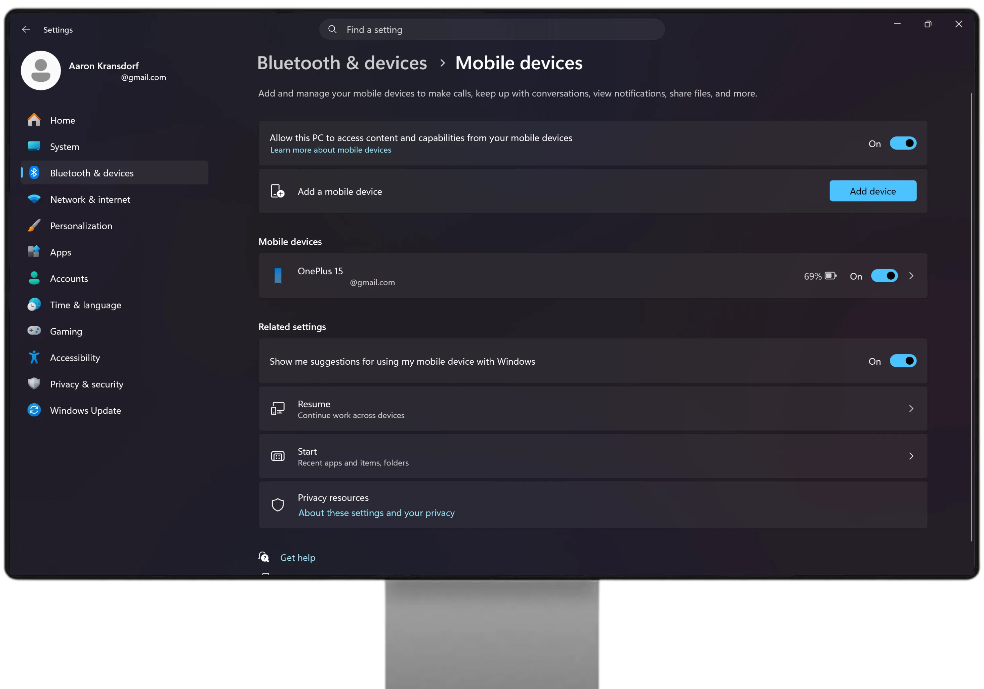
Task: Click the System monitor icon in sidebar
Action: 34,146
